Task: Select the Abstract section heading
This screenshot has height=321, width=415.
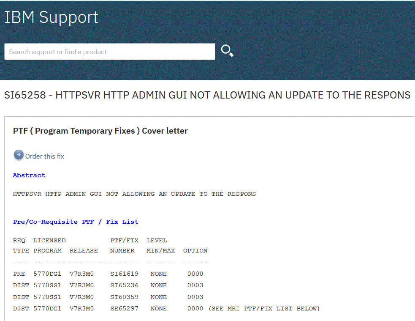Action: [x=29, y=175]
